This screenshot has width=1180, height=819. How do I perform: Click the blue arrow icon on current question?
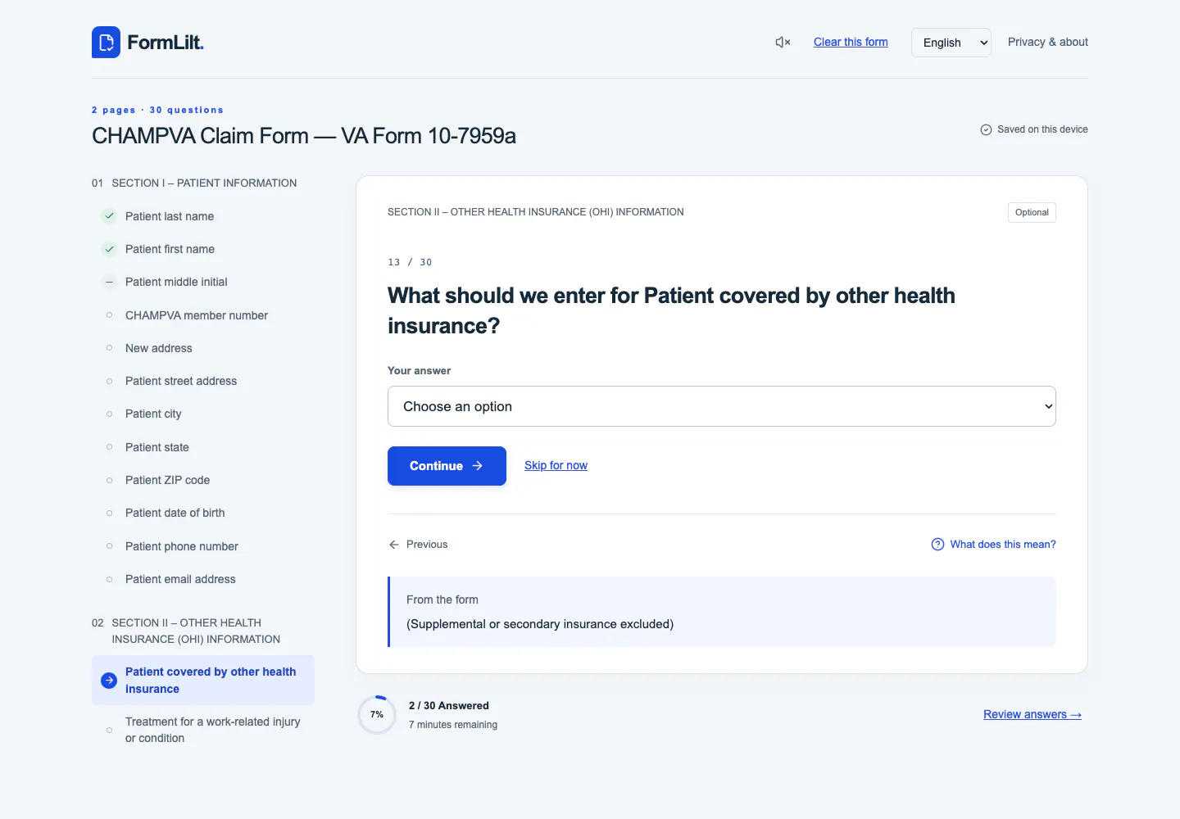[x=109, y=680]
